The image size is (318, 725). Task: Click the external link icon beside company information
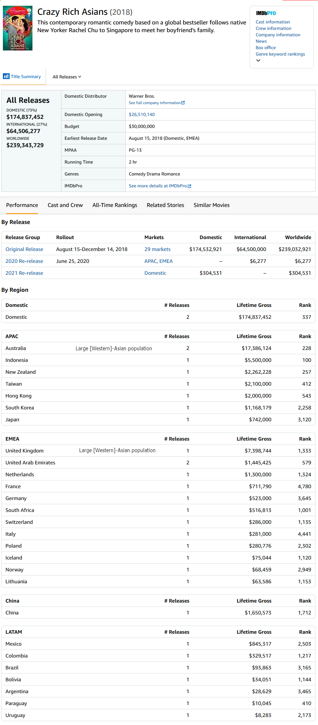[x=183, y=103]
